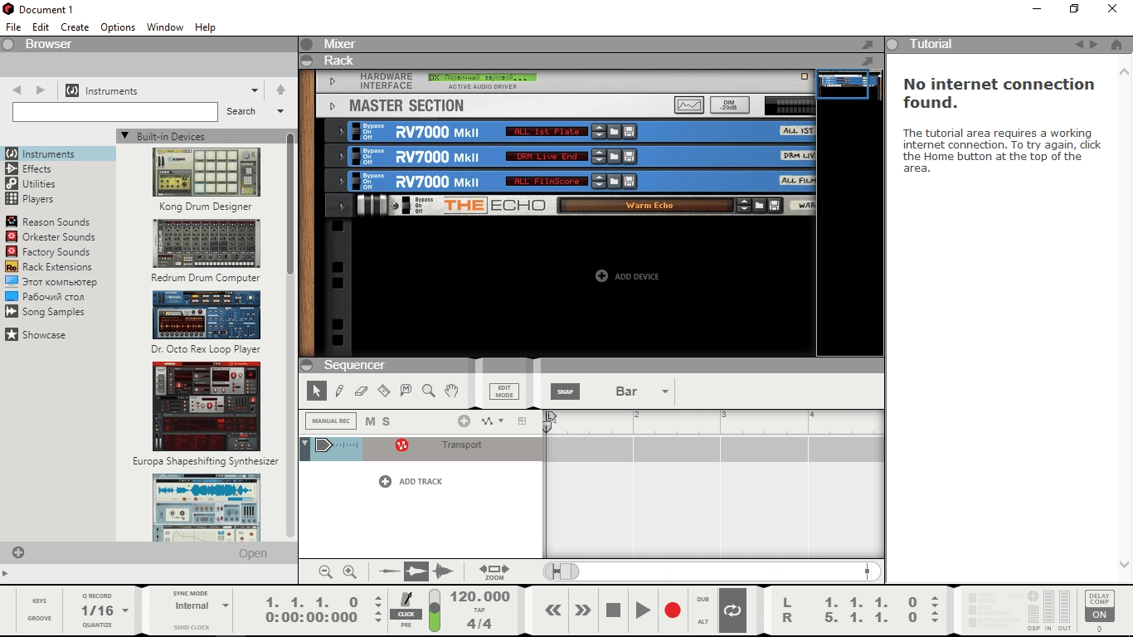Browse patch for The Echo device

tap(759, 206)
